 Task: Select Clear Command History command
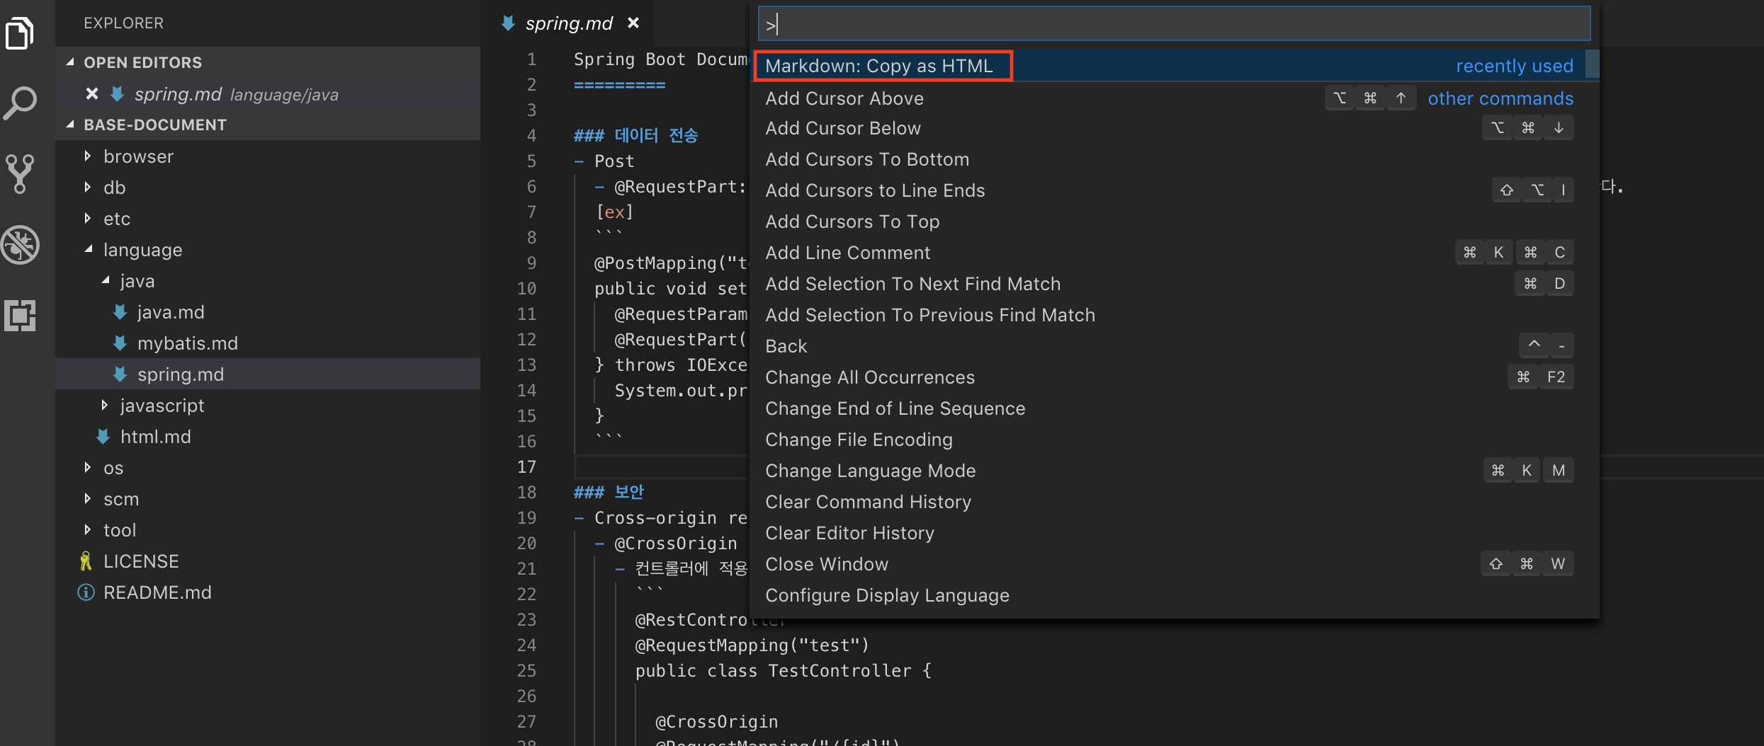coord(1174,502)
